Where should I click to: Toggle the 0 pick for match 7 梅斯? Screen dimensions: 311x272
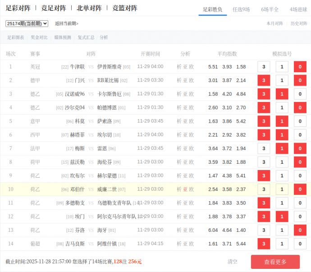tap(300, 148)
